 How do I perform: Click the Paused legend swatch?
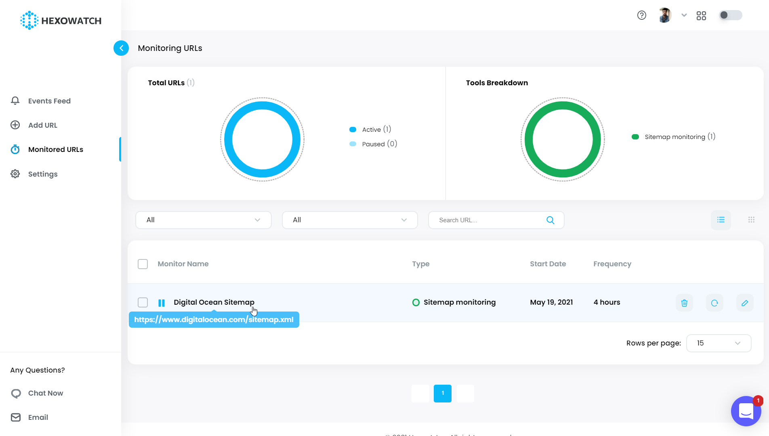[353, 144]
